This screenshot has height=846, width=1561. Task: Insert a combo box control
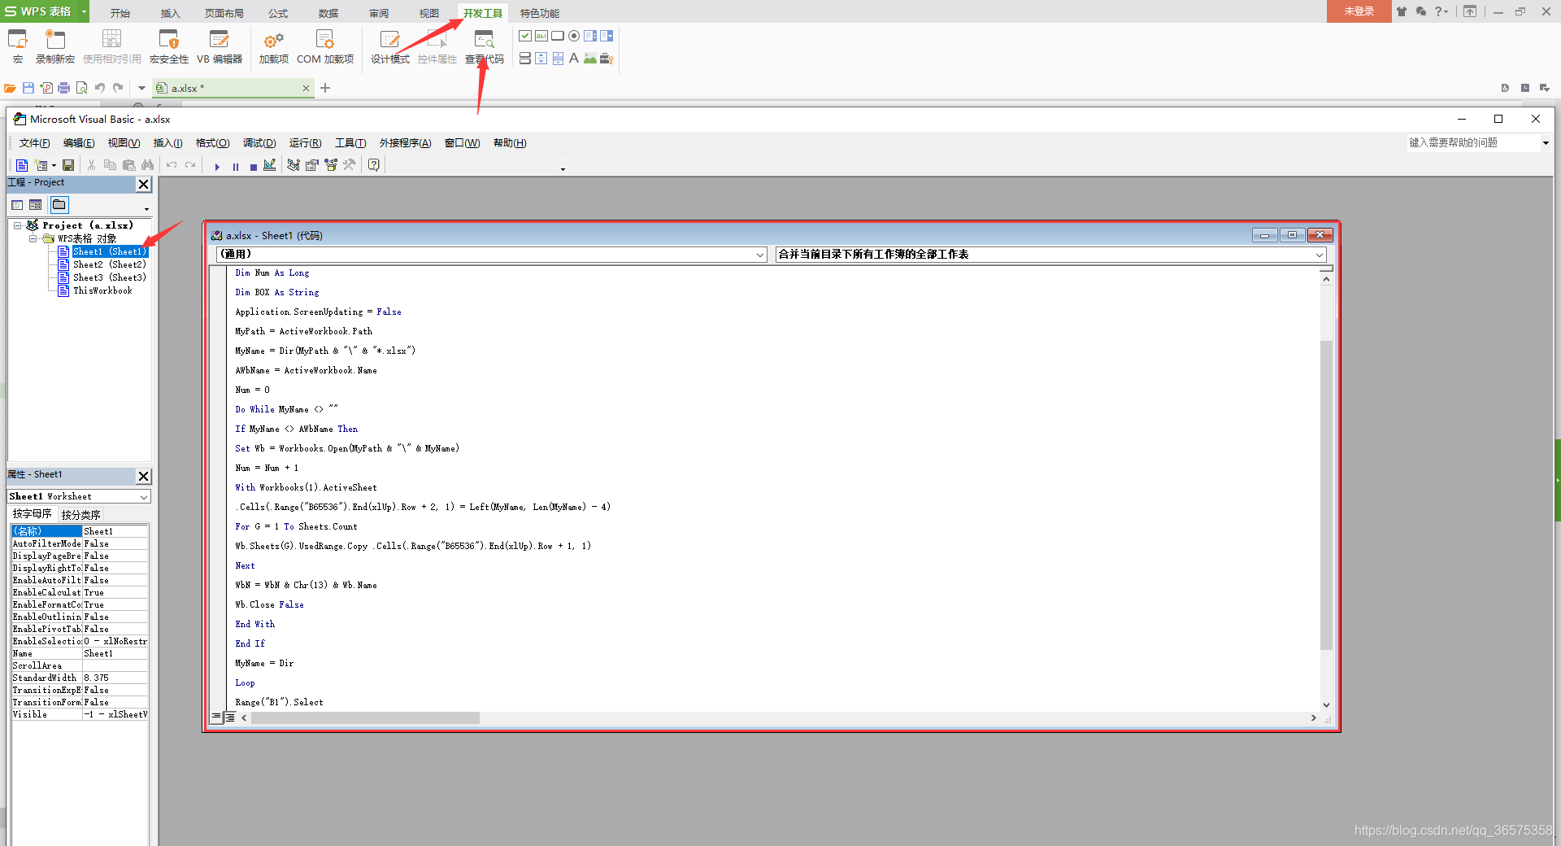click(607, 36)
